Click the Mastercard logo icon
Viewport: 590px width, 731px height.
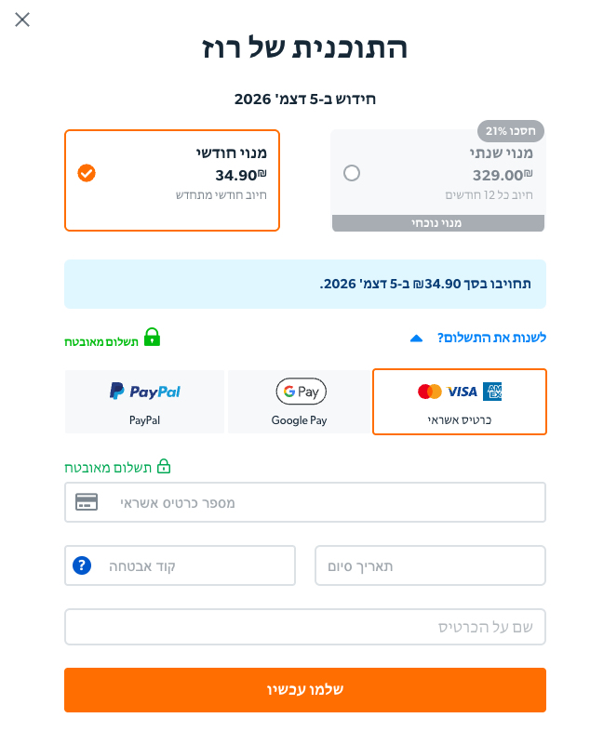pos(429,392)
